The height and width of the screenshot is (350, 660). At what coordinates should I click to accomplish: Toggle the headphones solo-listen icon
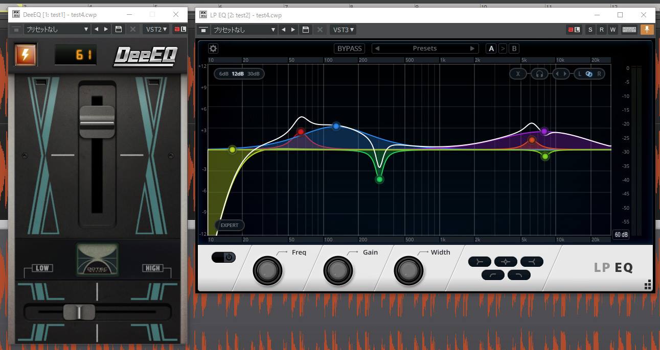539,74
